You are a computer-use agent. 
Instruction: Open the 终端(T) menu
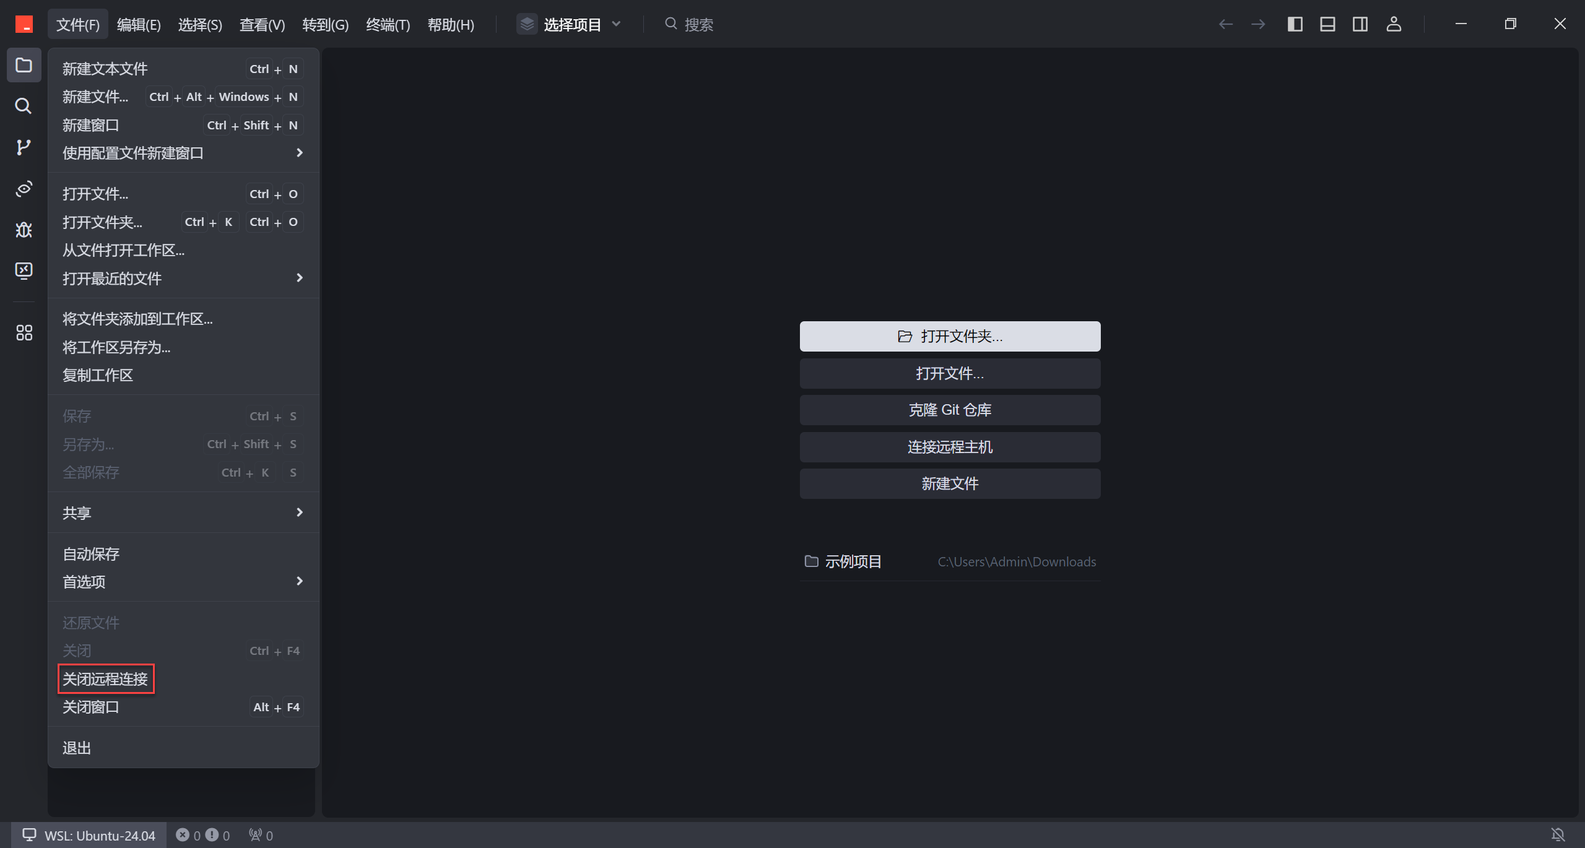(388, 25)
